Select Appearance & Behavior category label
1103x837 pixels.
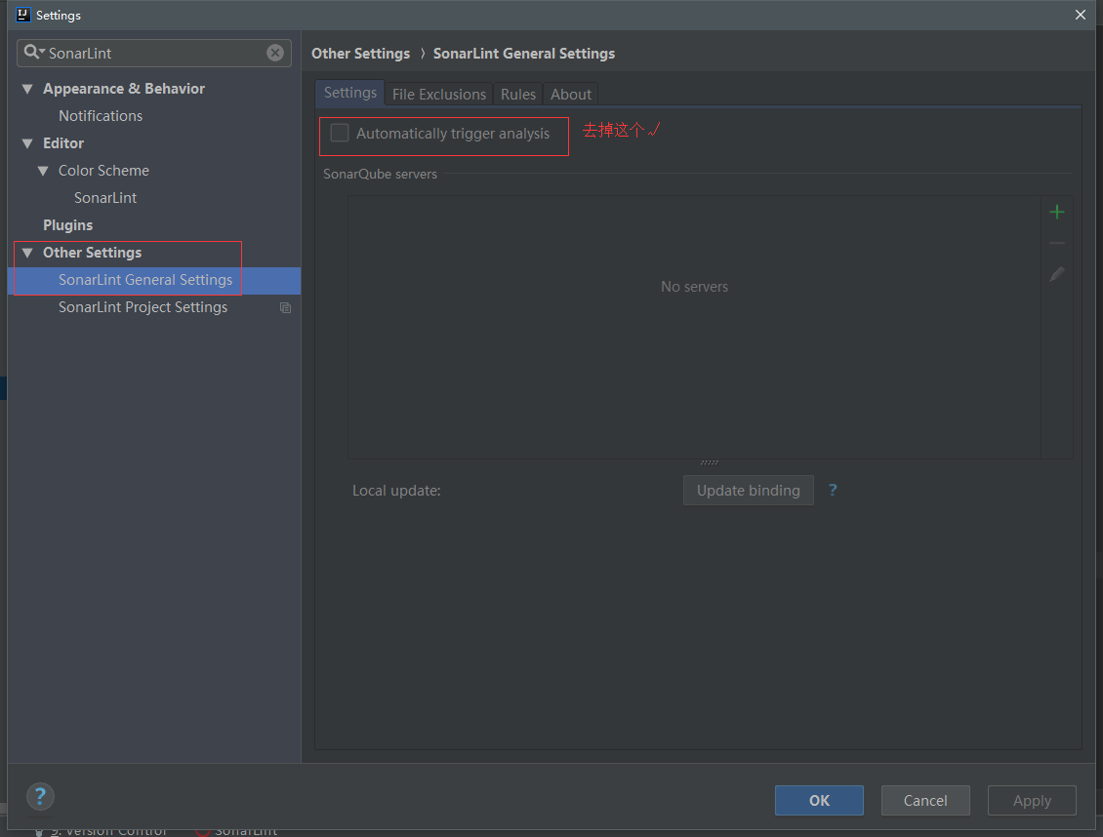[x=124, y=89]
